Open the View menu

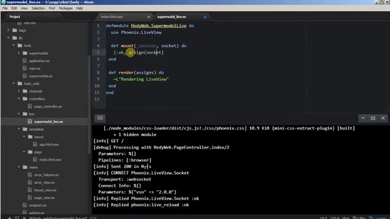coord(24,8)
